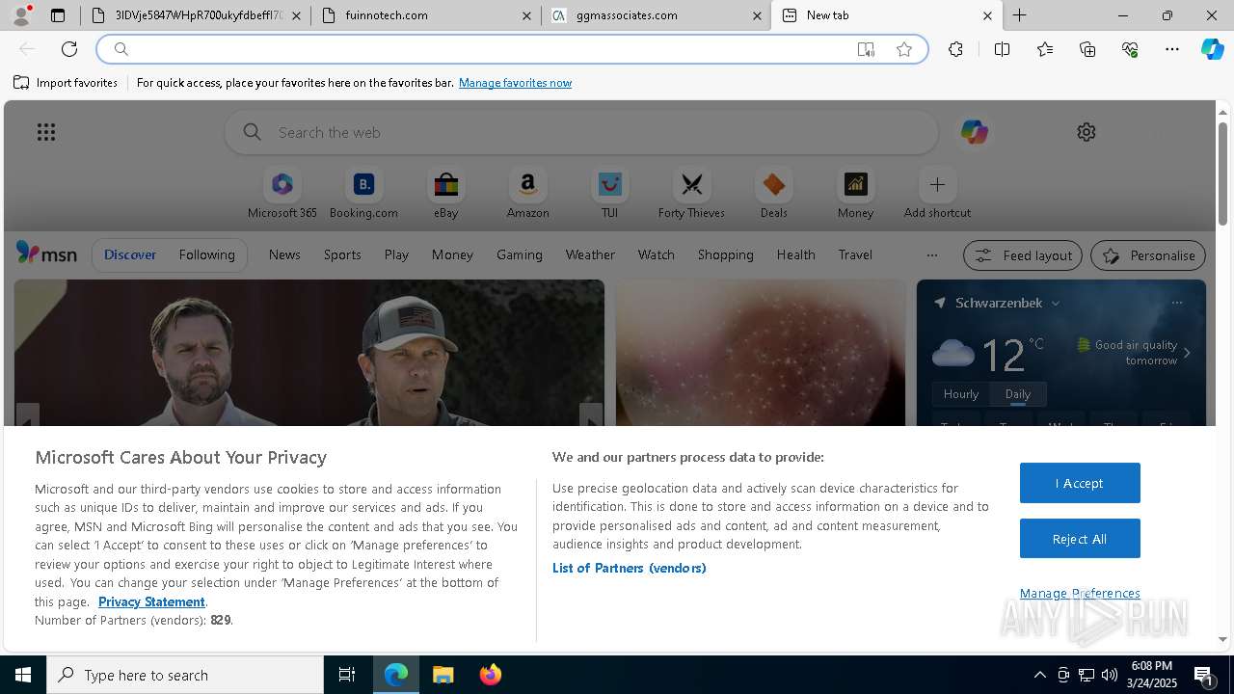Open List of Partners (vendors) link
1234x694 pixels.
tap(629, 568)
